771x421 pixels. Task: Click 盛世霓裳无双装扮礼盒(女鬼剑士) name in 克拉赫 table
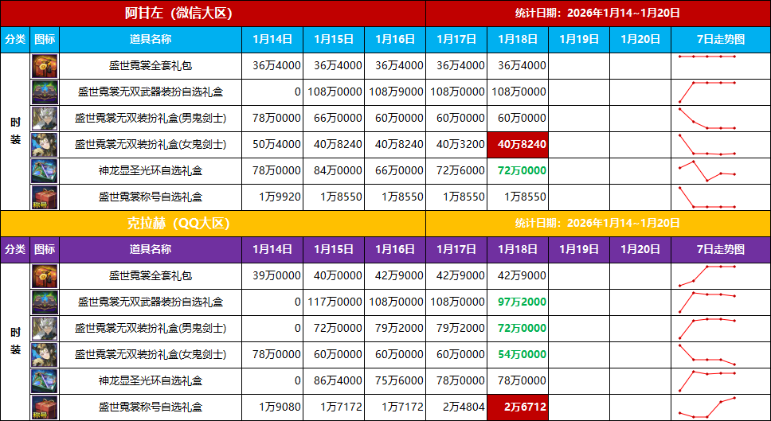tap(151, 355)
